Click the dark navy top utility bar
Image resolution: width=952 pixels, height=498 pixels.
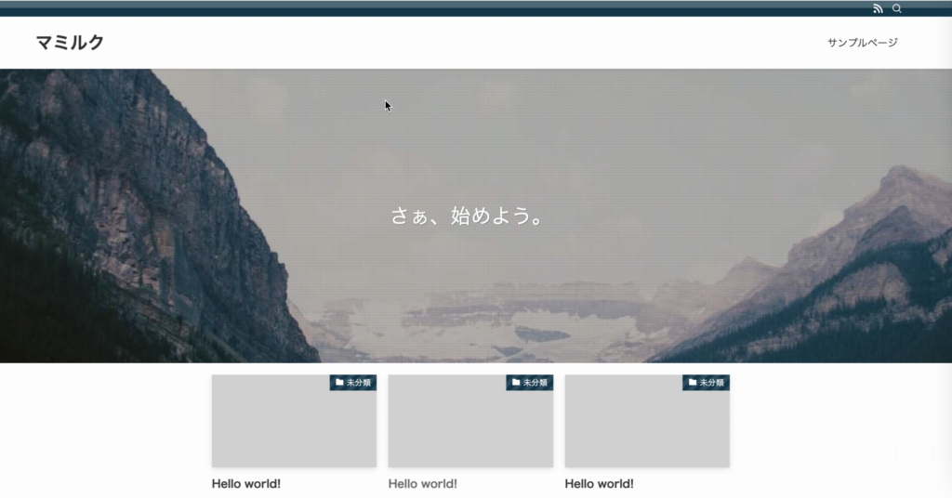point(465,8)
